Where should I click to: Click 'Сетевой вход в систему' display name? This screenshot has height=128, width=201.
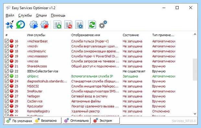coord(89,96)
